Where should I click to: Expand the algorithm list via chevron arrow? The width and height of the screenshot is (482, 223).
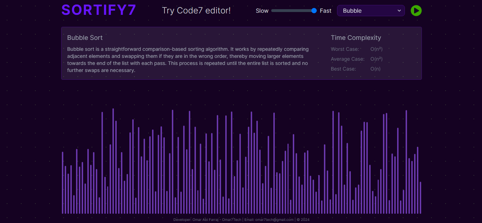click(x=399, y=11)
